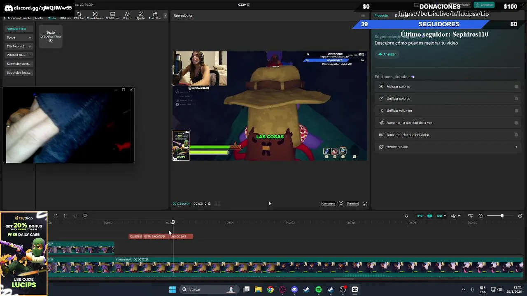This screenshot has height=296, width=527.
Task: Open the preview axis dropdown arrow
Action: (x=459, y=216)
